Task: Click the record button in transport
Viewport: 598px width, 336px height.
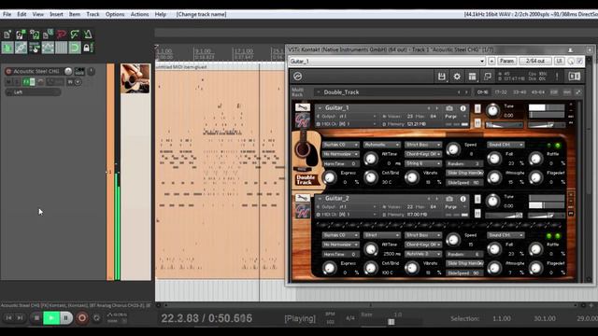Action: coord(81,317)
